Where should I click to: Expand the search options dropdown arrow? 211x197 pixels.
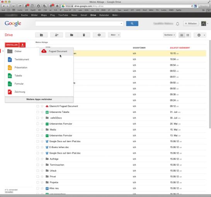(x=121, y=24)
